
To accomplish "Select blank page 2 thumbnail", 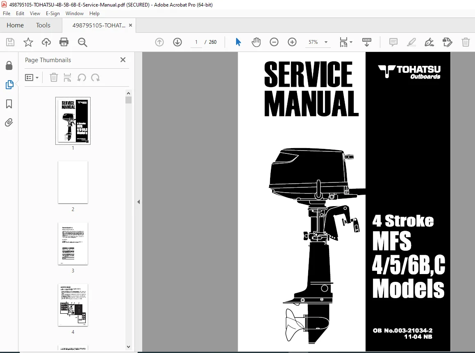I will coord(73,182).
